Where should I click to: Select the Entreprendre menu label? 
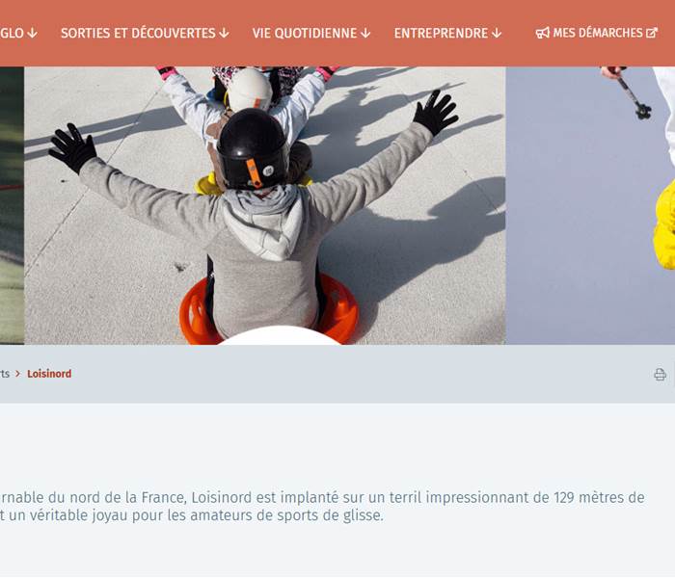[x=441, y=33]
